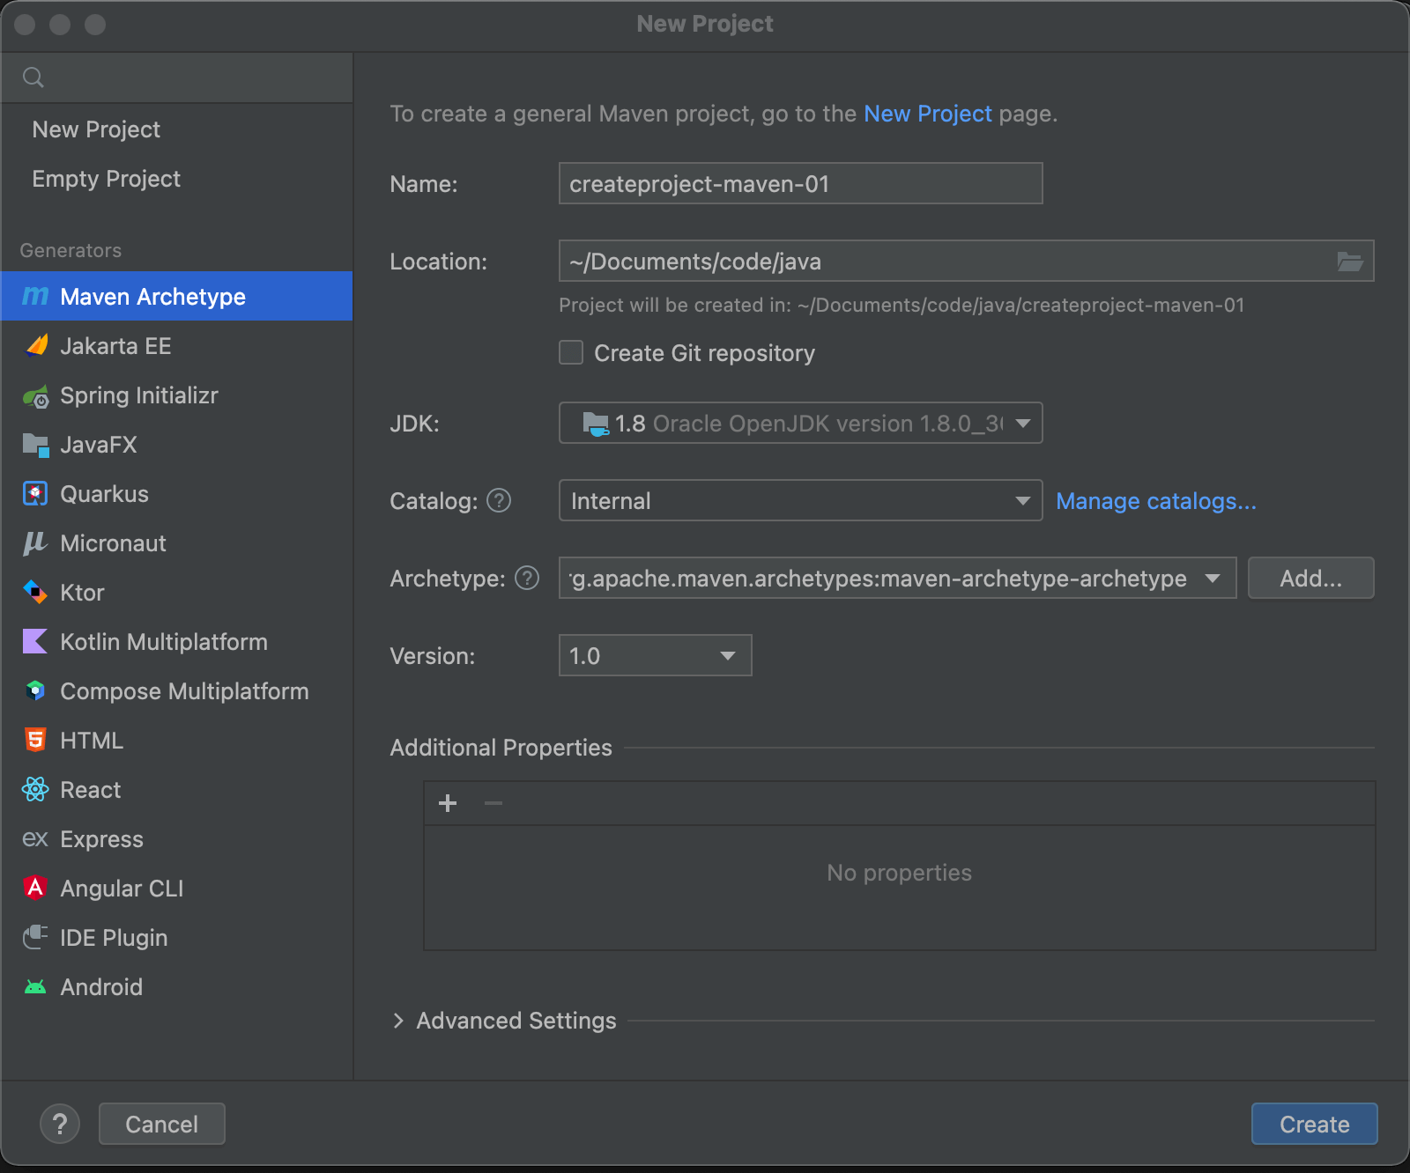Click the Ktor generator icon

pyautogui.click(x=35, y=593)
